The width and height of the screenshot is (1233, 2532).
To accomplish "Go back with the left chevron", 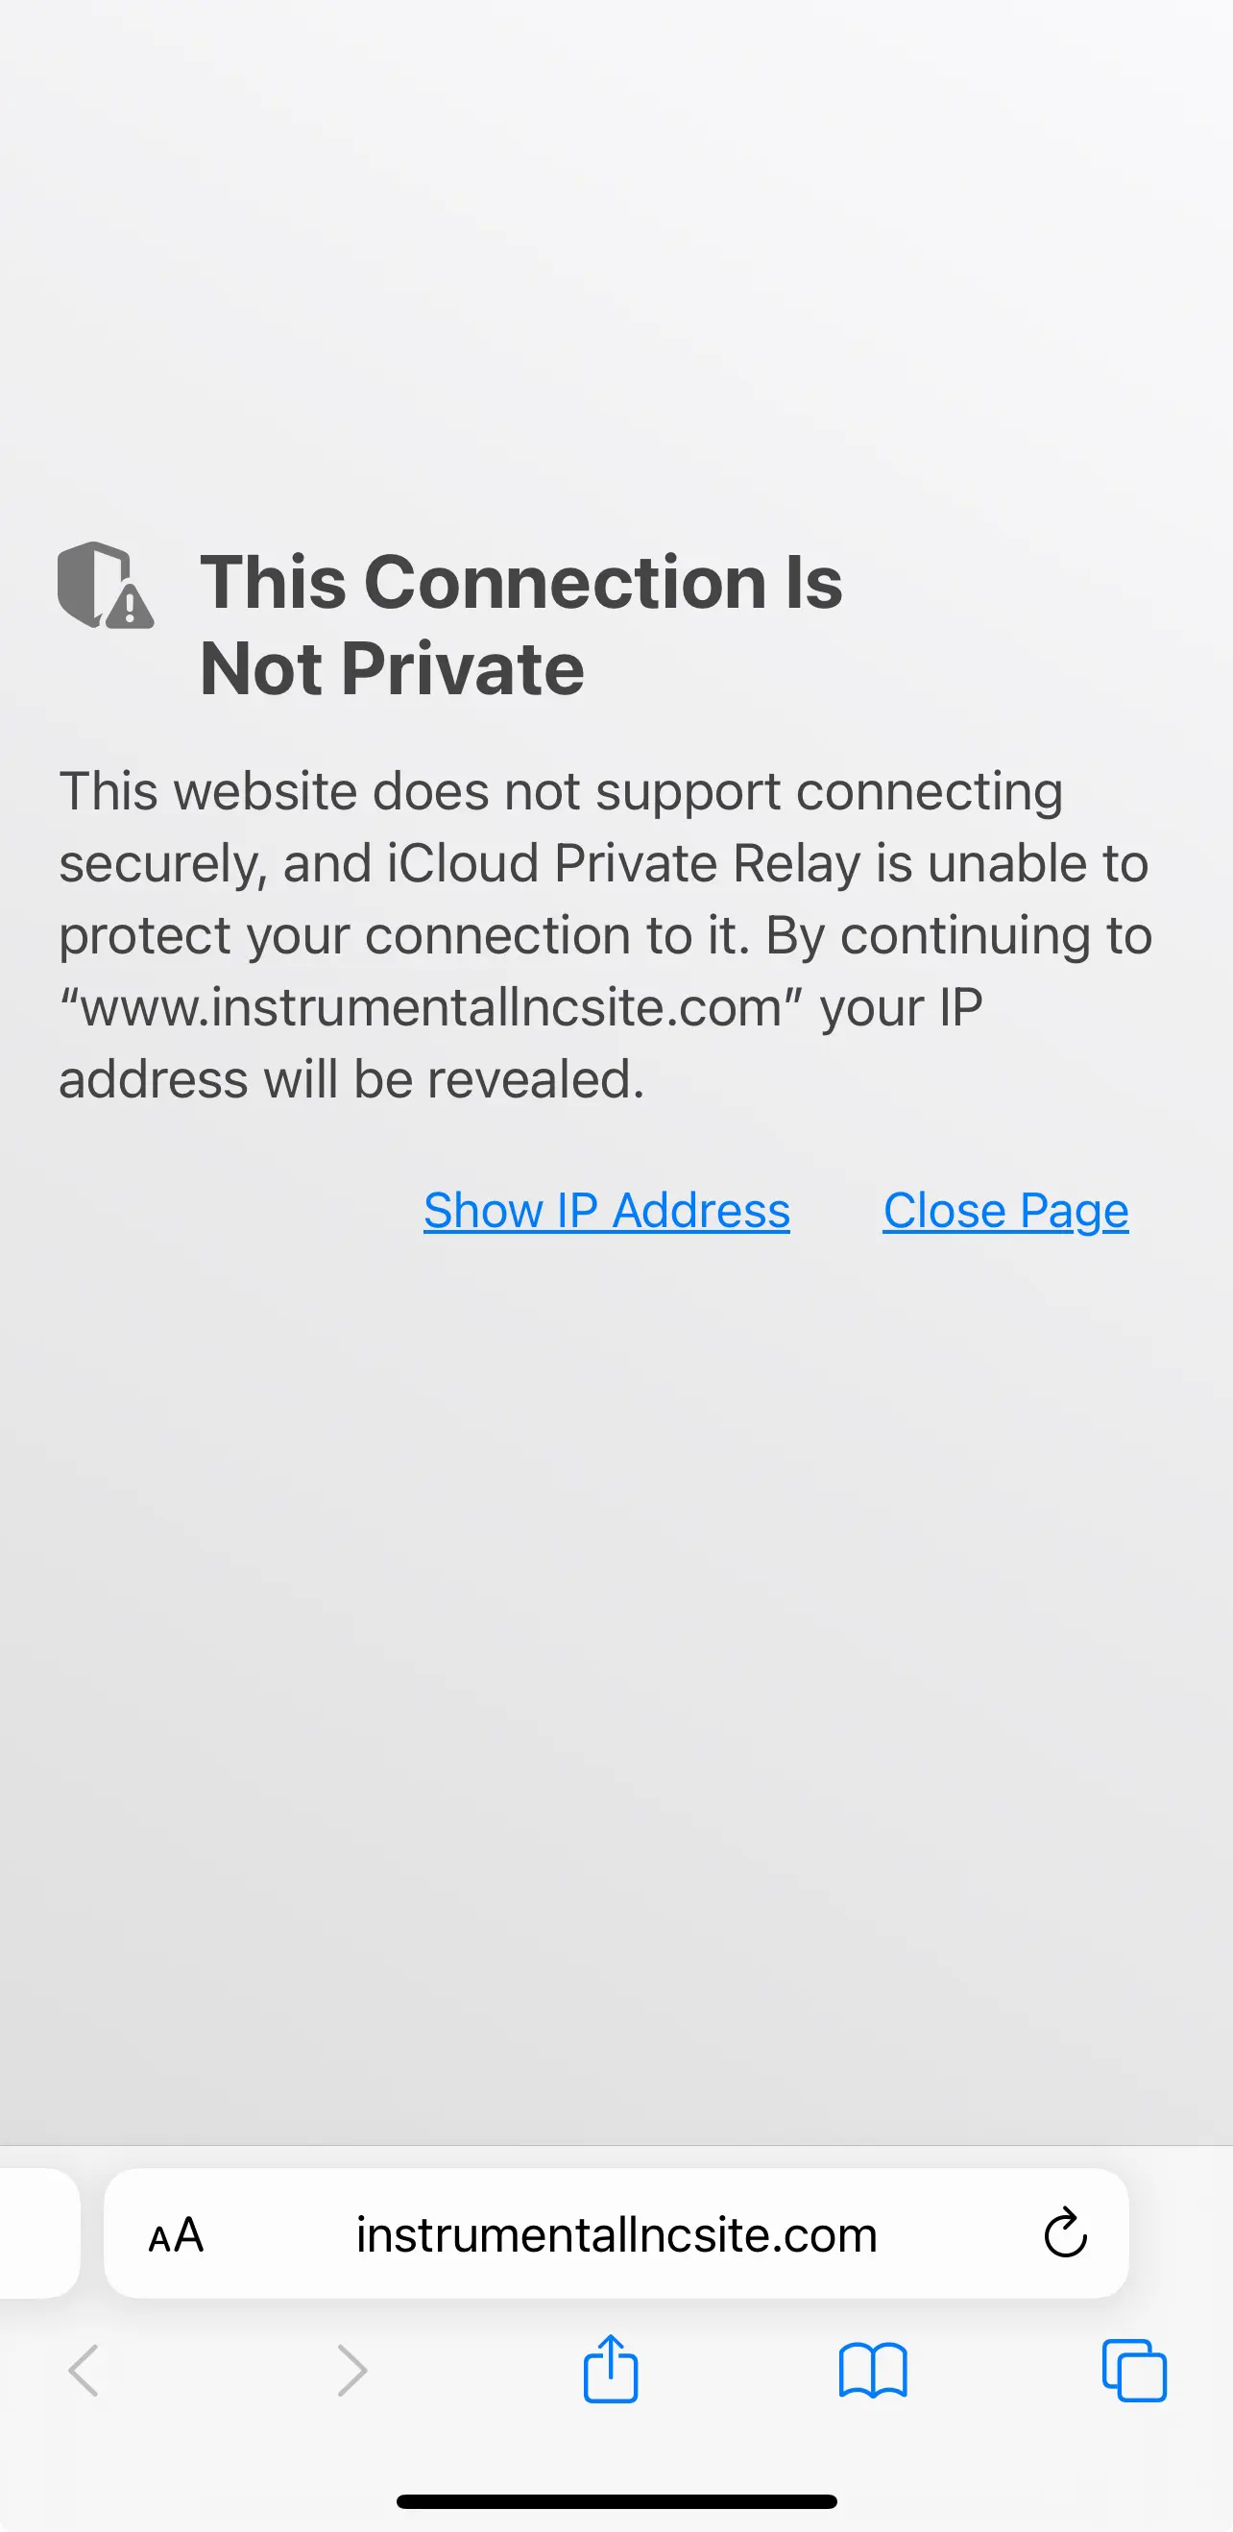I will (x=85, y=2371).
